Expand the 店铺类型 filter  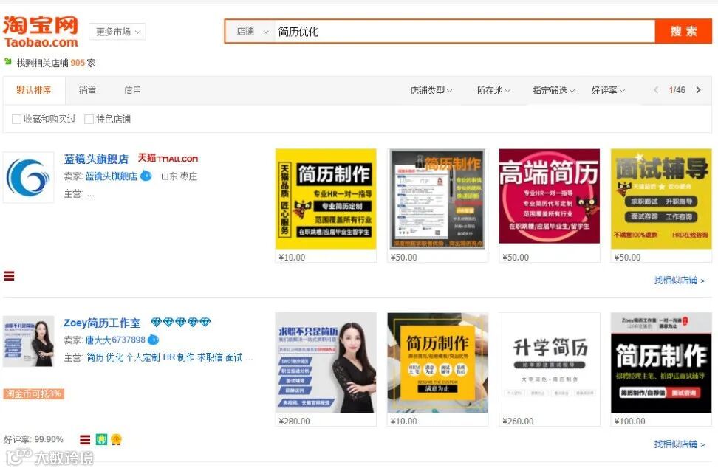coord(431,91)
